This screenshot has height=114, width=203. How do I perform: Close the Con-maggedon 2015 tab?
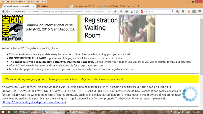[x=100, y=6]
